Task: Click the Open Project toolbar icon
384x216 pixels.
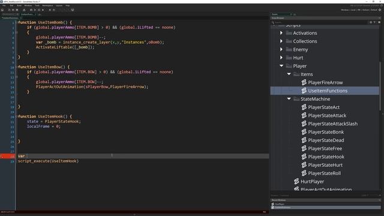Action: [13, 10]
